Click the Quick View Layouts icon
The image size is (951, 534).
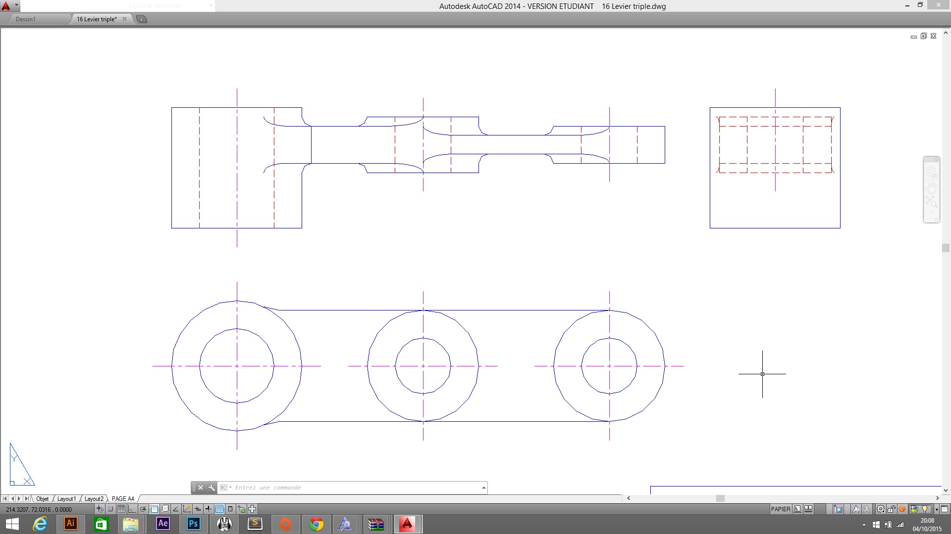(797, 509)
